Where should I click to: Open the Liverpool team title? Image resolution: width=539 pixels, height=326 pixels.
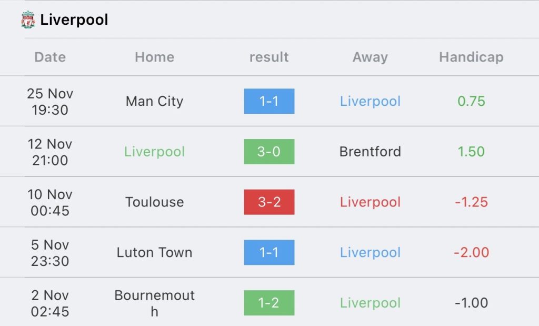coord(74,19)
